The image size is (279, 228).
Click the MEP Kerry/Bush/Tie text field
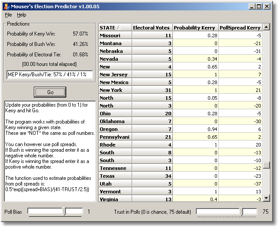[50, 75]
